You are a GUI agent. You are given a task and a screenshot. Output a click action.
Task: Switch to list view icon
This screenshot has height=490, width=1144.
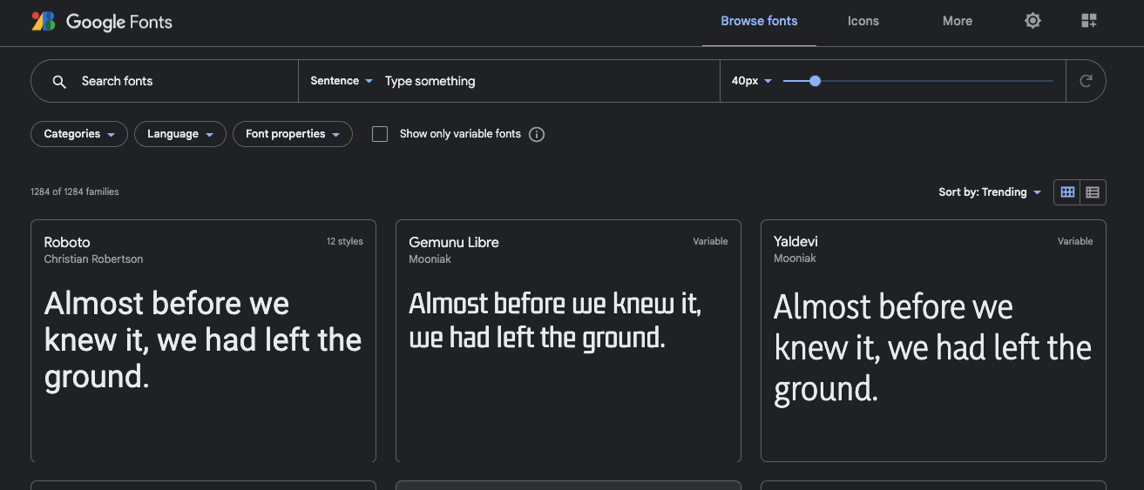coord(1093,192)
